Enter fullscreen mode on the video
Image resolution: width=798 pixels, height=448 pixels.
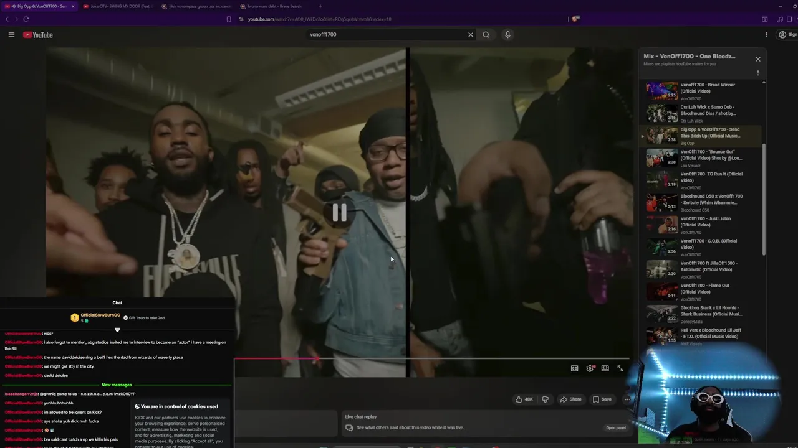pyautogui.click(x=620, y=368)
